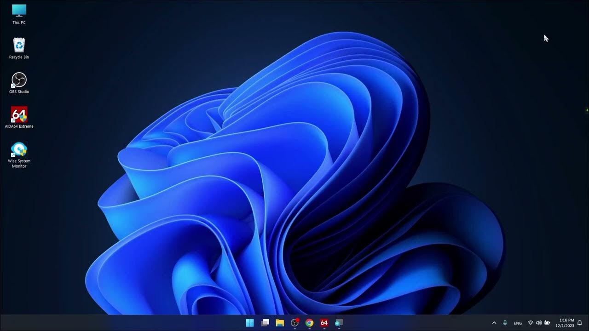The height and width of the screenshot is (331, 589).
Task: Launch OBS Studio from the desktop
Action: coord(18,83)
